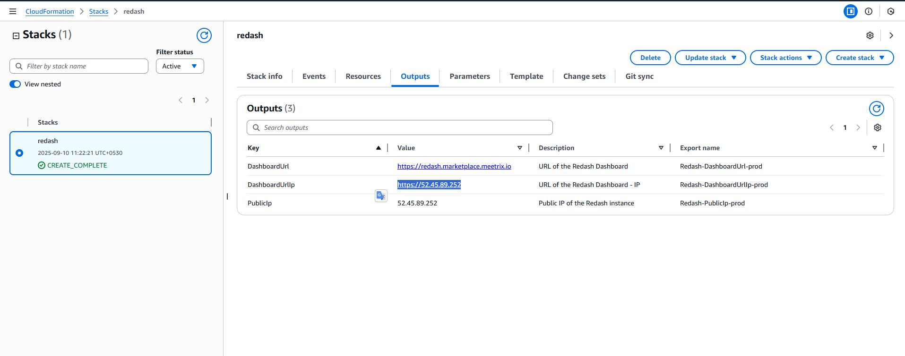Click the Delete stack button
The image size is (905, 356).
(x=651, y=58)
